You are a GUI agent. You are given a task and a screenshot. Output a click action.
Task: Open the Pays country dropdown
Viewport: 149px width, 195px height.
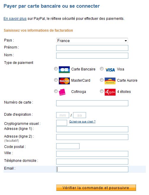(x=92, y=41)
